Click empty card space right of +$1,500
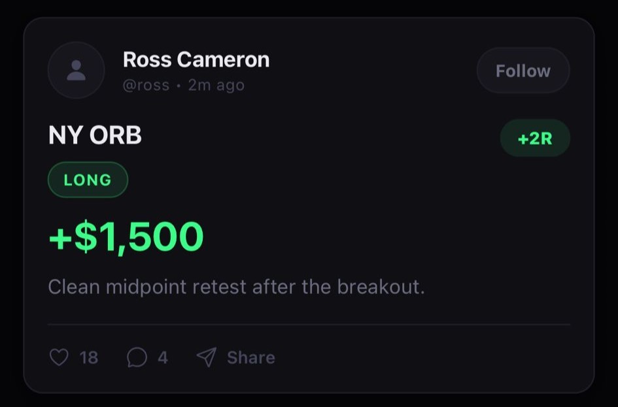 [x=392, y=236]
